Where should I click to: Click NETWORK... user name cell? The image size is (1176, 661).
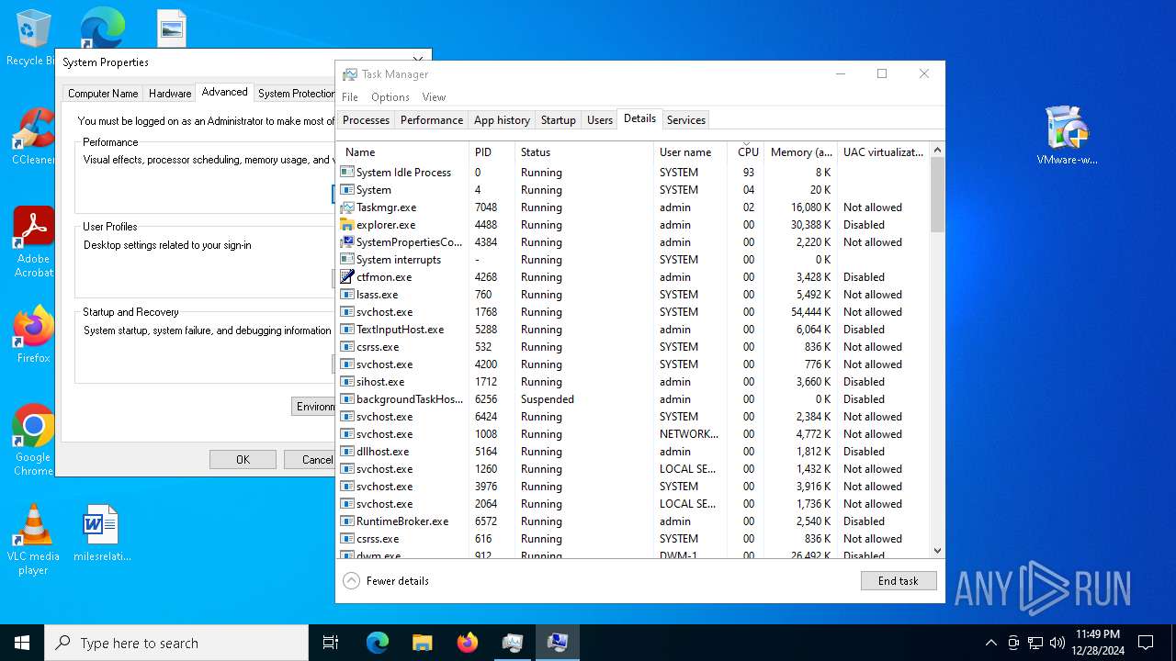tap(689, 434)
